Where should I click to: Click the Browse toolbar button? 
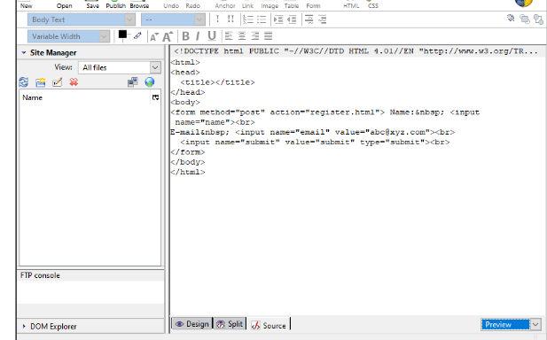pyautogui.click(x=139, y=5)
